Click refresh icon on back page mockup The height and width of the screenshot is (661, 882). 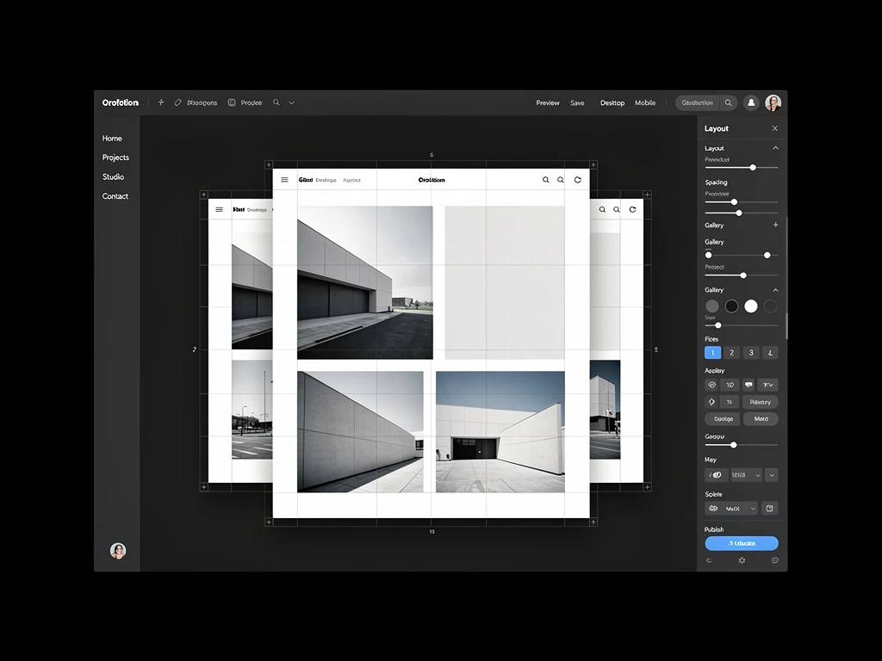click(x=633, y=210)
